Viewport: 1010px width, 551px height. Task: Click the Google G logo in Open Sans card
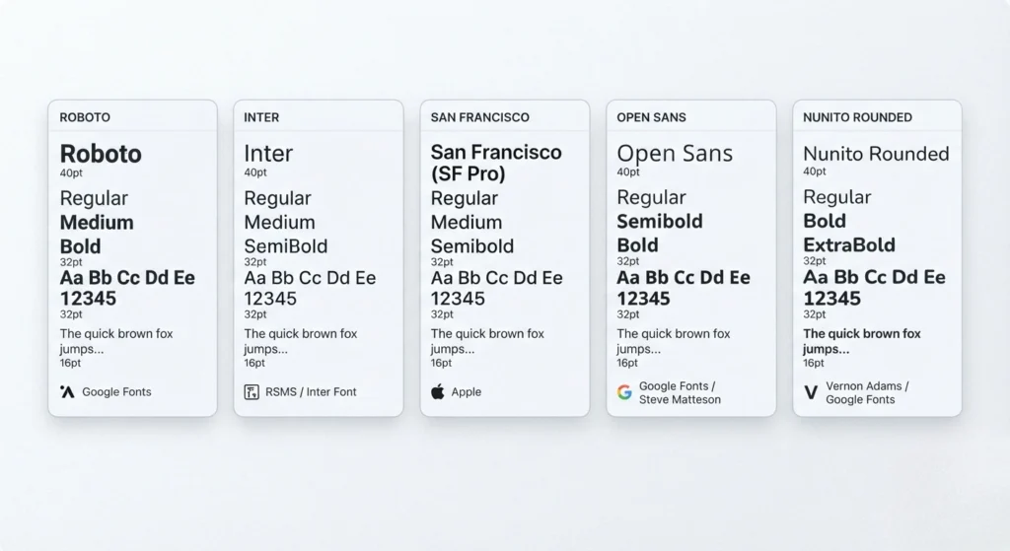pos(624,392)
